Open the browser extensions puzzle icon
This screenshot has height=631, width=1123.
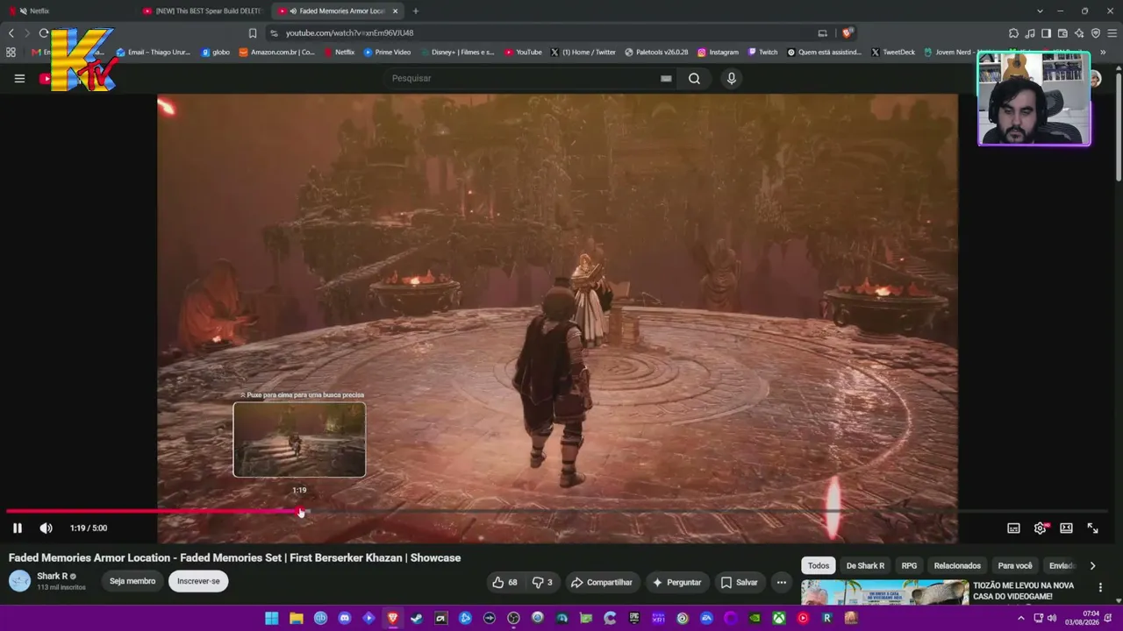point(1013,33)
